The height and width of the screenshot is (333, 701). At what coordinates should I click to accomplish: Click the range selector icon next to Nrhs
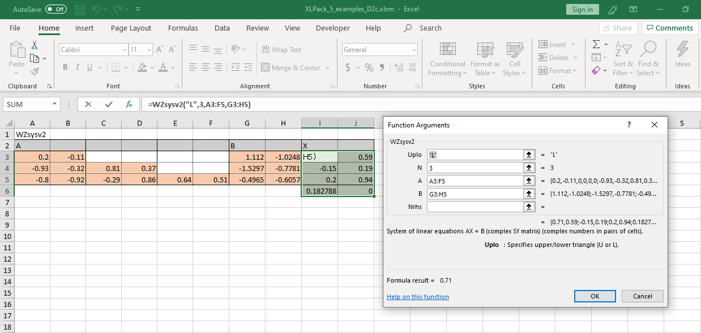tap(529, 207)
